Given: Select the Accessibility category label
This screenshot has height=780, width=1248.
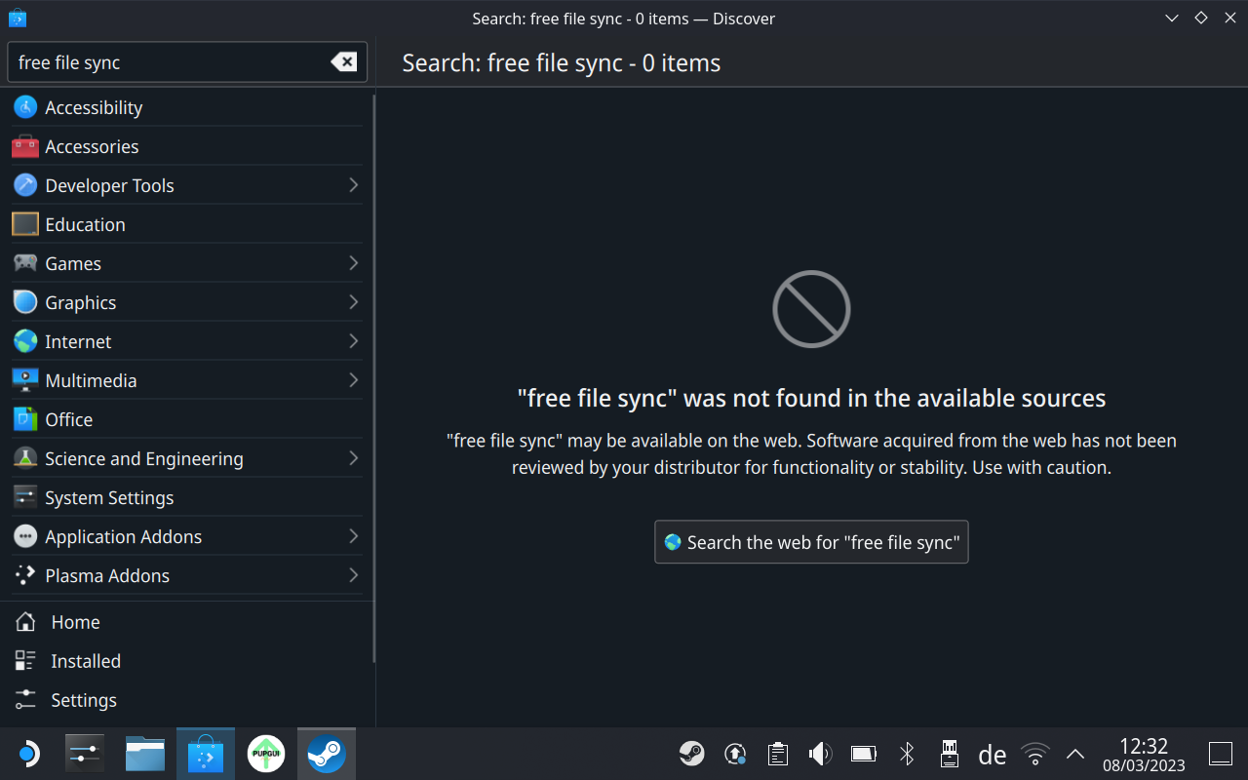Looking at the screenshot, I should (94, 107).
